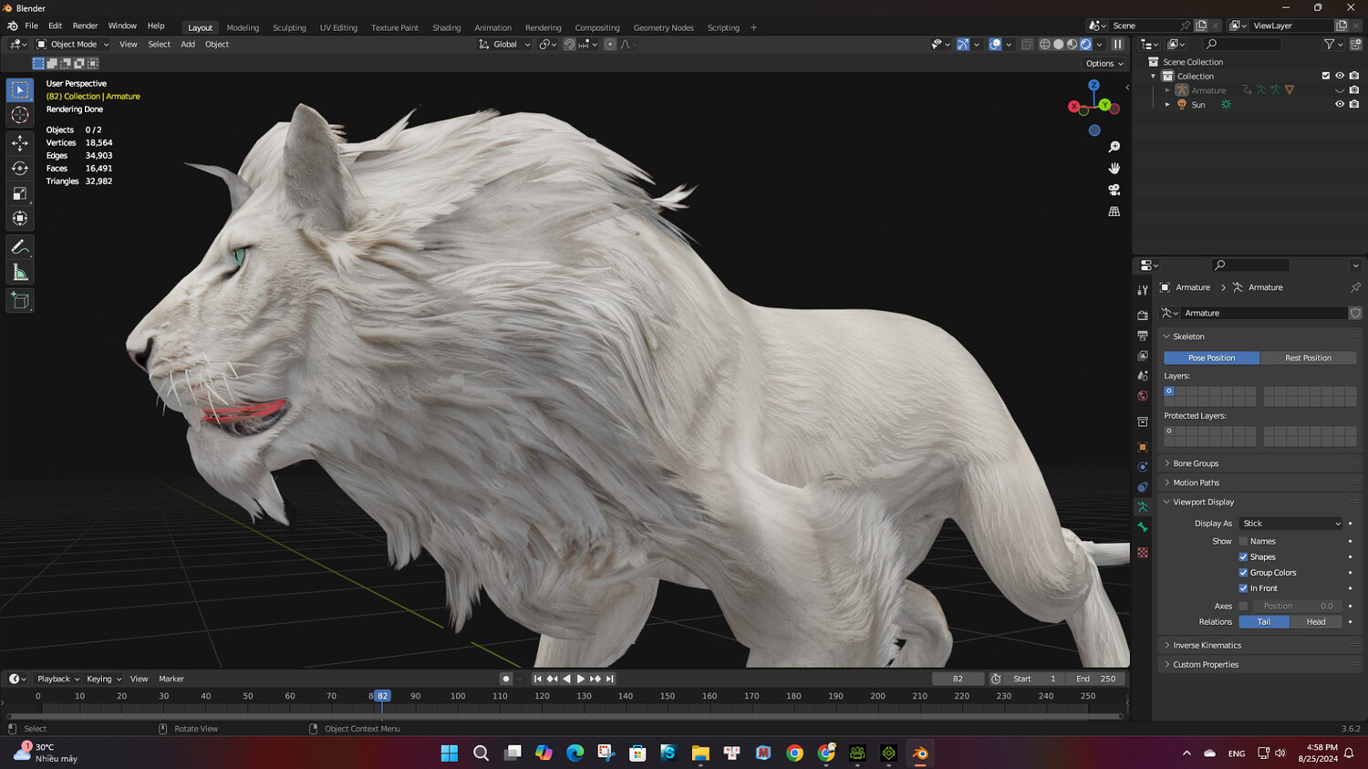Hide the Sun in viewport via eye icon
Screen dimensions: 1368x769
(x=1340, y=105)
